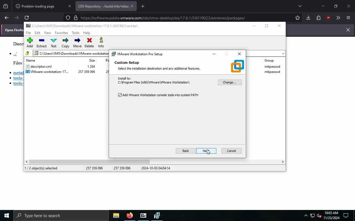Open the View menu in 7-Zip
Screen dimensions: 355x221
pos(47,33)
